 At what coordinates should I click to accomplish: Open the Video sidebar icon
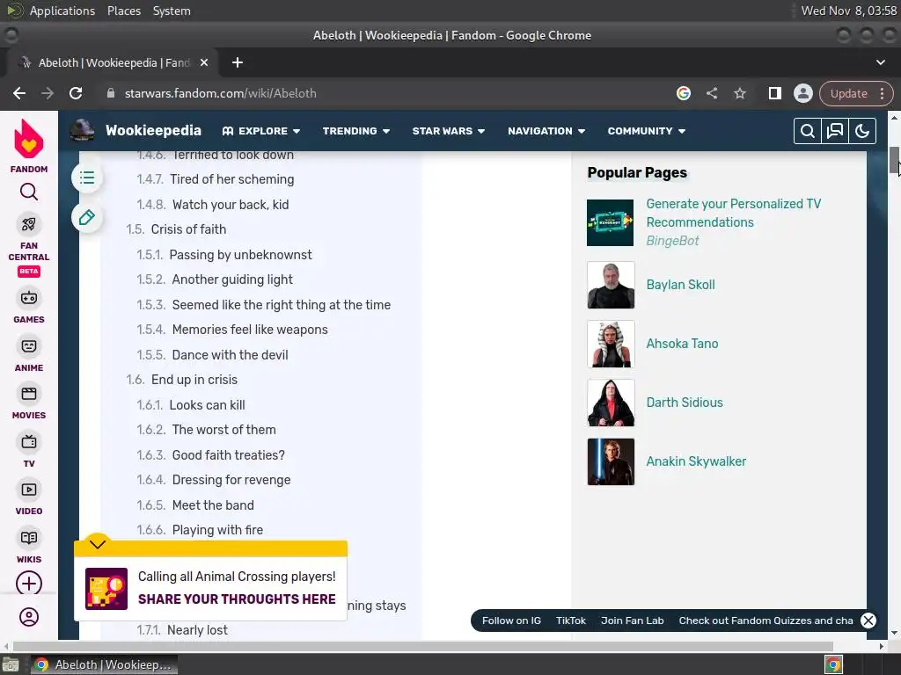(x=29, y=490)
